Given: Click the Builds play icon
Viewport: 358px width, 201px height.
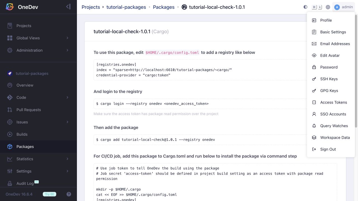Looking at the screenshot, I should tap(10, 134).
